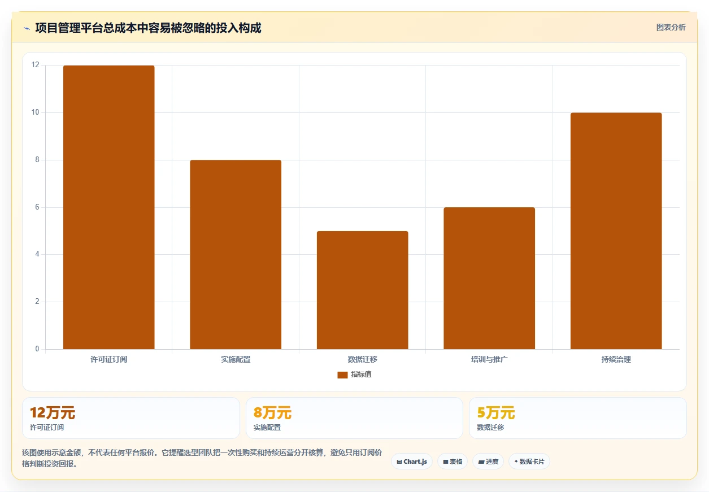Click the y-axis value 0
The height and width of the screenshot is (492, 709).
[37, 349]
